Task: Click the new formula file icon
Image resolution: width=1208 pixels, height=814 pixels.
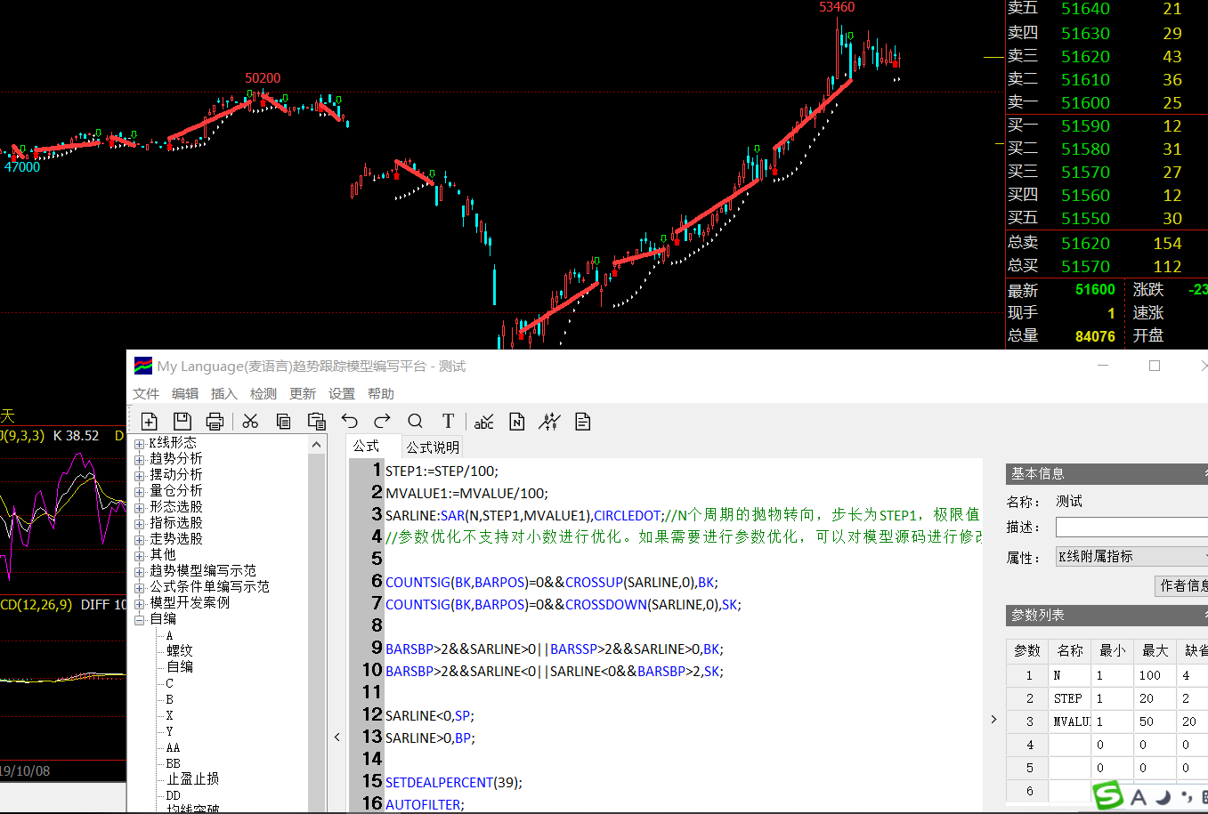Action: pyautogui.click(x=150, y=422)
